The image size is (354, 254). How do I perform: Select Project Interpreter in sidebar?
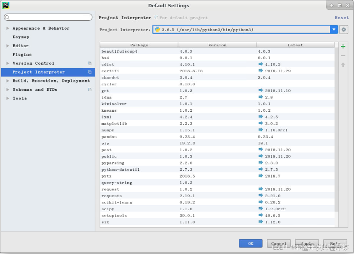48,72
